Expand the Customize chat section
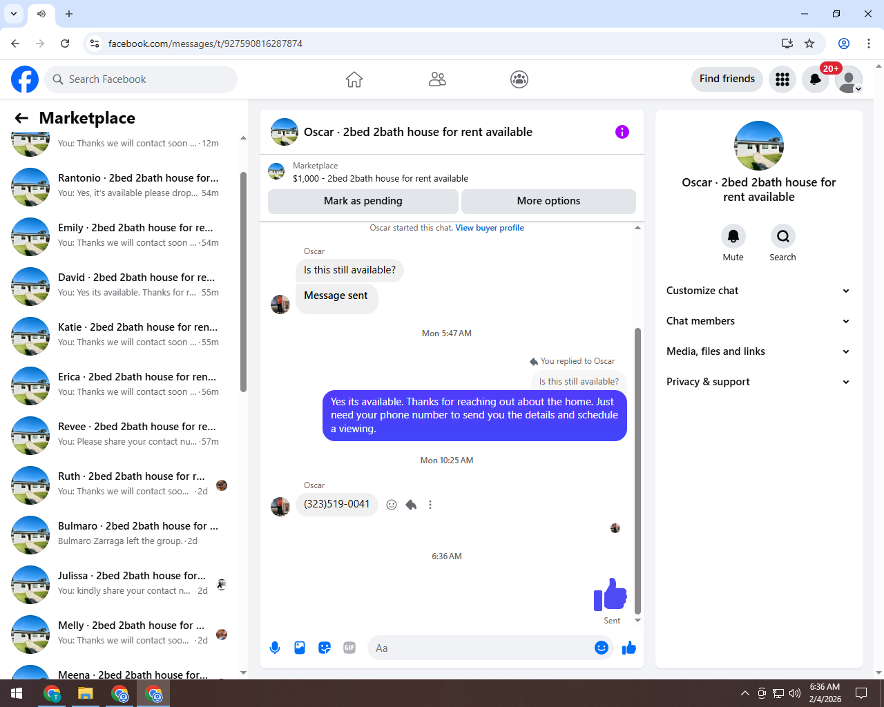This screenshot has width=884, height=707. (758, 291)
